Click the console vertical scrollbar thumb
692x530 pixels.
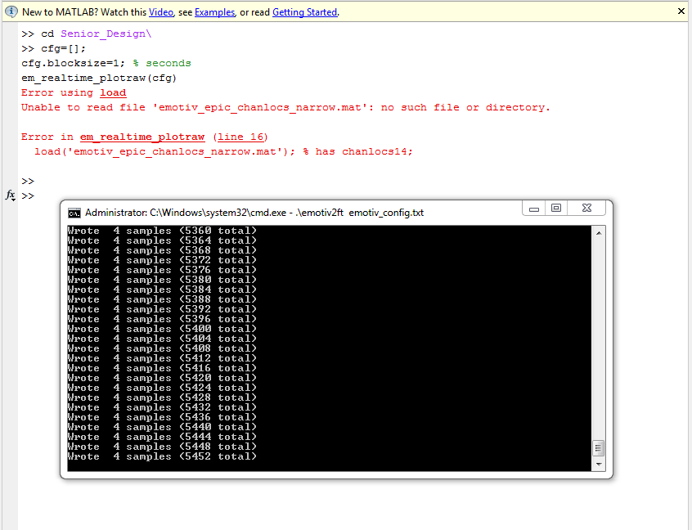pyautogui.click(x=599, y=448)
